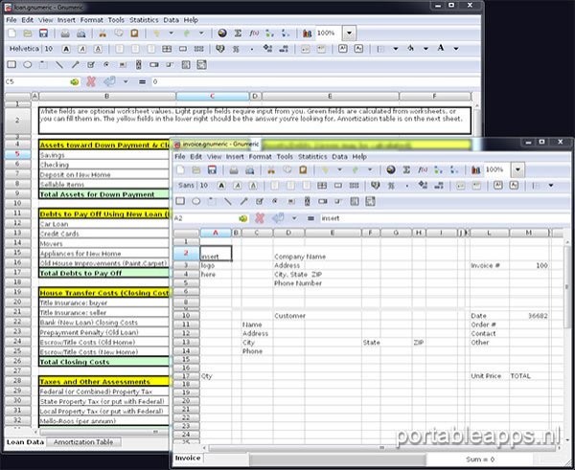The image size is (575, 470).
Task: Click the hyperlink globe icon in invoice toolbar
Action: coord(392,169)
